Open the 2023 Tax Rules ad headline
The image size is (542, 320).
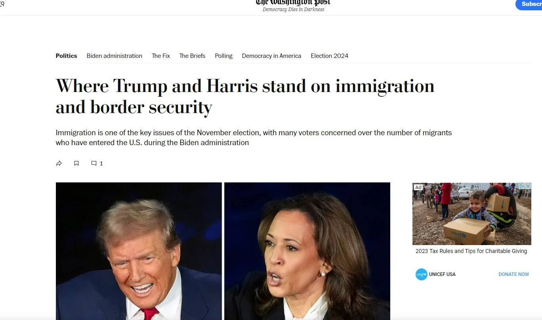pos(471,251)
